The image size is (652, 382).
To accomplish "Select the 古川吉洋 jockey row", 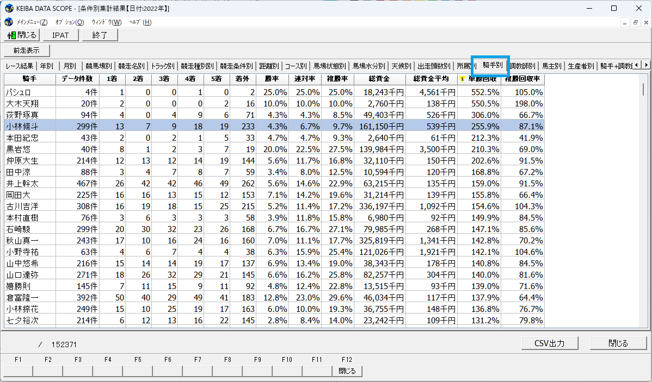I will click(274, 206).
